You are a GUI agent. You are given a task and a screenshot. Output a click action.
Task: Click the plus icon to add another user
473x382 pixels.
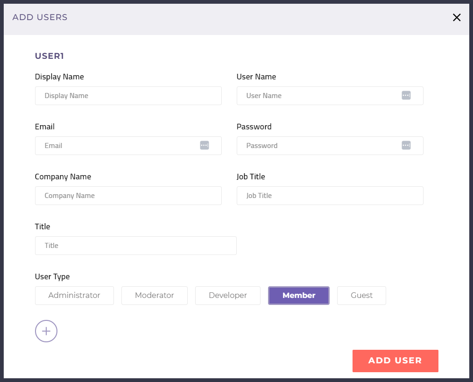coord(46,331)
